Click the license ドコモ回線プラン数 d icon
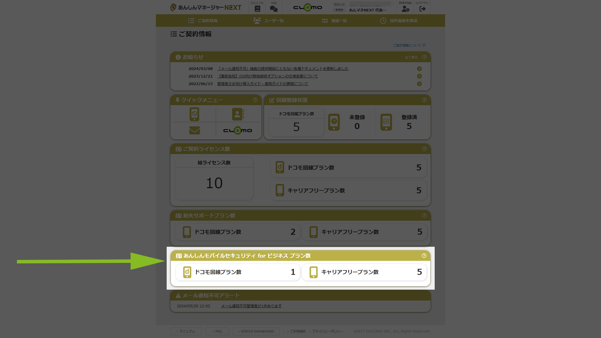The height and width of the screenshot is (338, 601). coord(280,167)
